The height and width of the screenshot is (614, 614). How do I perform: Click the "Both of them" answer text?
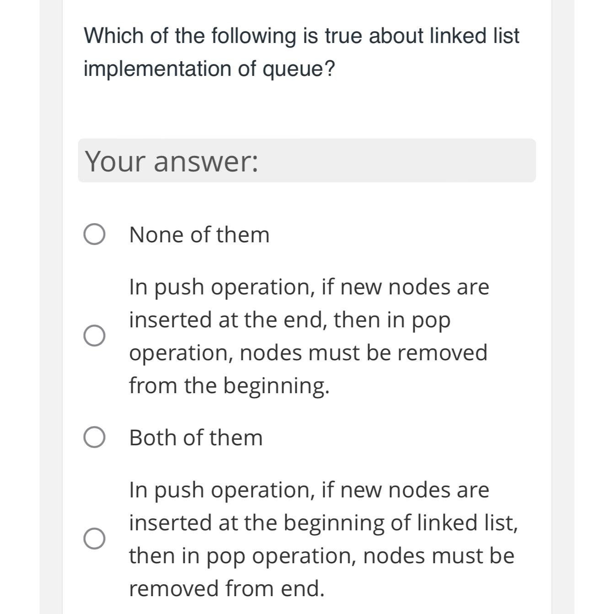point(197,438)
